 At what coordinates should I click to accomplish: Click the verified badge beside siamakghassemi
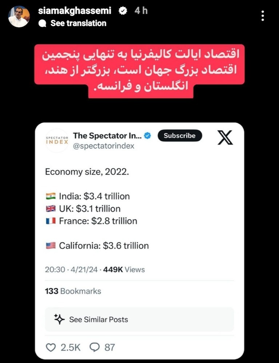coord(123,11)
